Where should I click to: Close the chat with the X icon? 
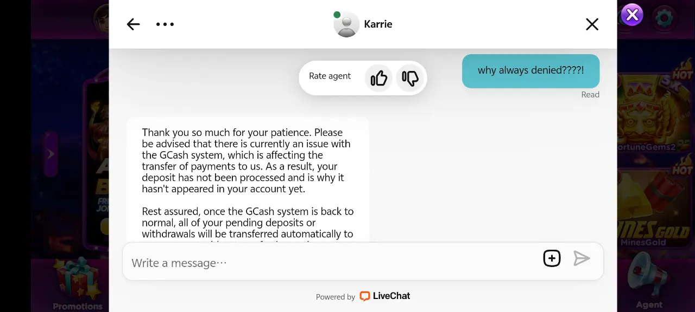592,24
